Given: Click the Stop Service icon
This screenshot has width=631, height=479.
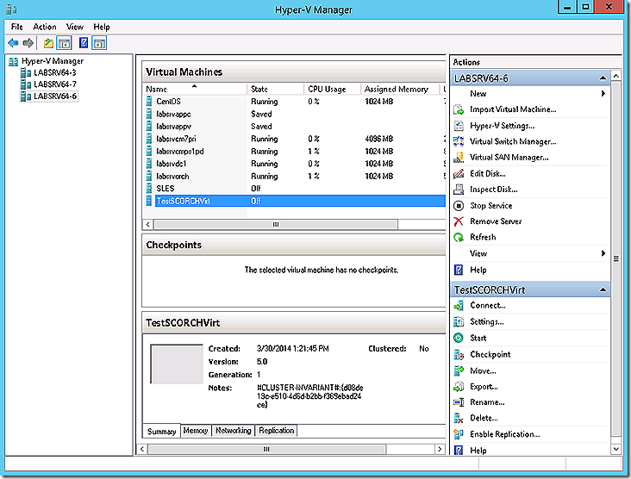Looking at the screenshot, I should (459, 206).
